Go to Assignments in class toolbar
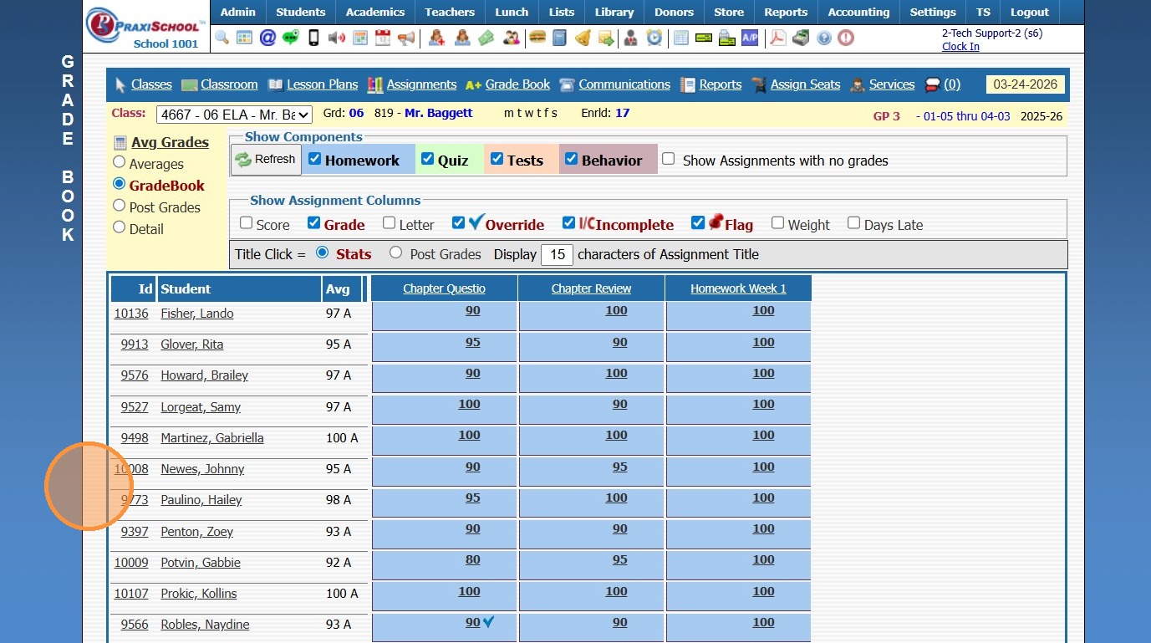The image size is (1151, 643). [421, 84]
